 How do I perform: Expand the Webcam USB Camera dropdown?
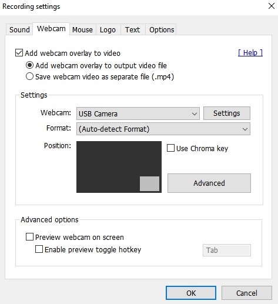click(x=138, y=113)
